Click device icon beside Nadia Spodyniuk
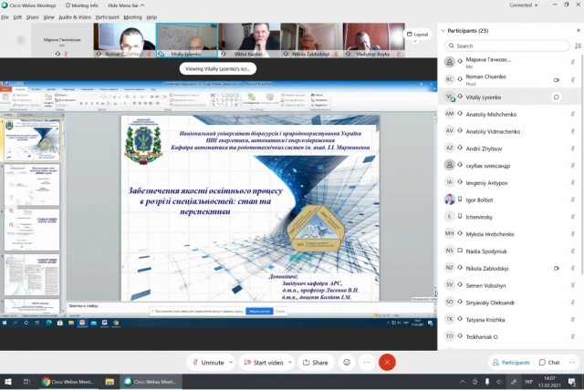Screen dimensions: 584x390 [460, 251]
